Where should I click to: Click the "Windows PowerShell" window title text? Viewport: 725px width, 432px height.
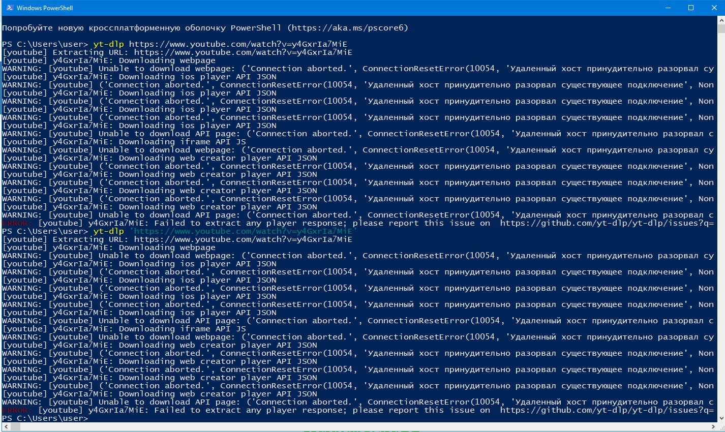(x=45, y=8)
